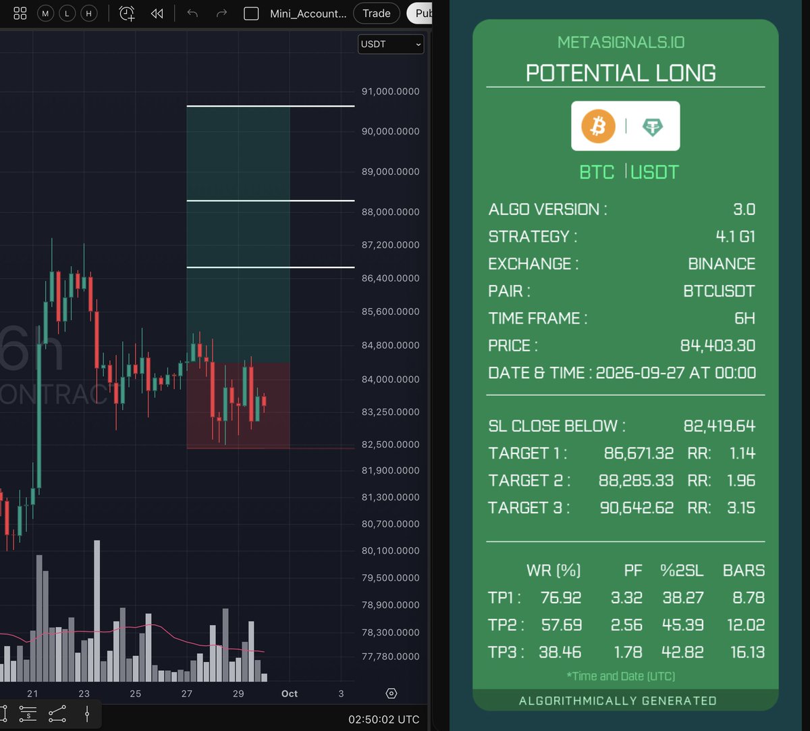Open the Mini_Account layout name
This screenshot has height=731, width=810.
click(x=308, y=14)
